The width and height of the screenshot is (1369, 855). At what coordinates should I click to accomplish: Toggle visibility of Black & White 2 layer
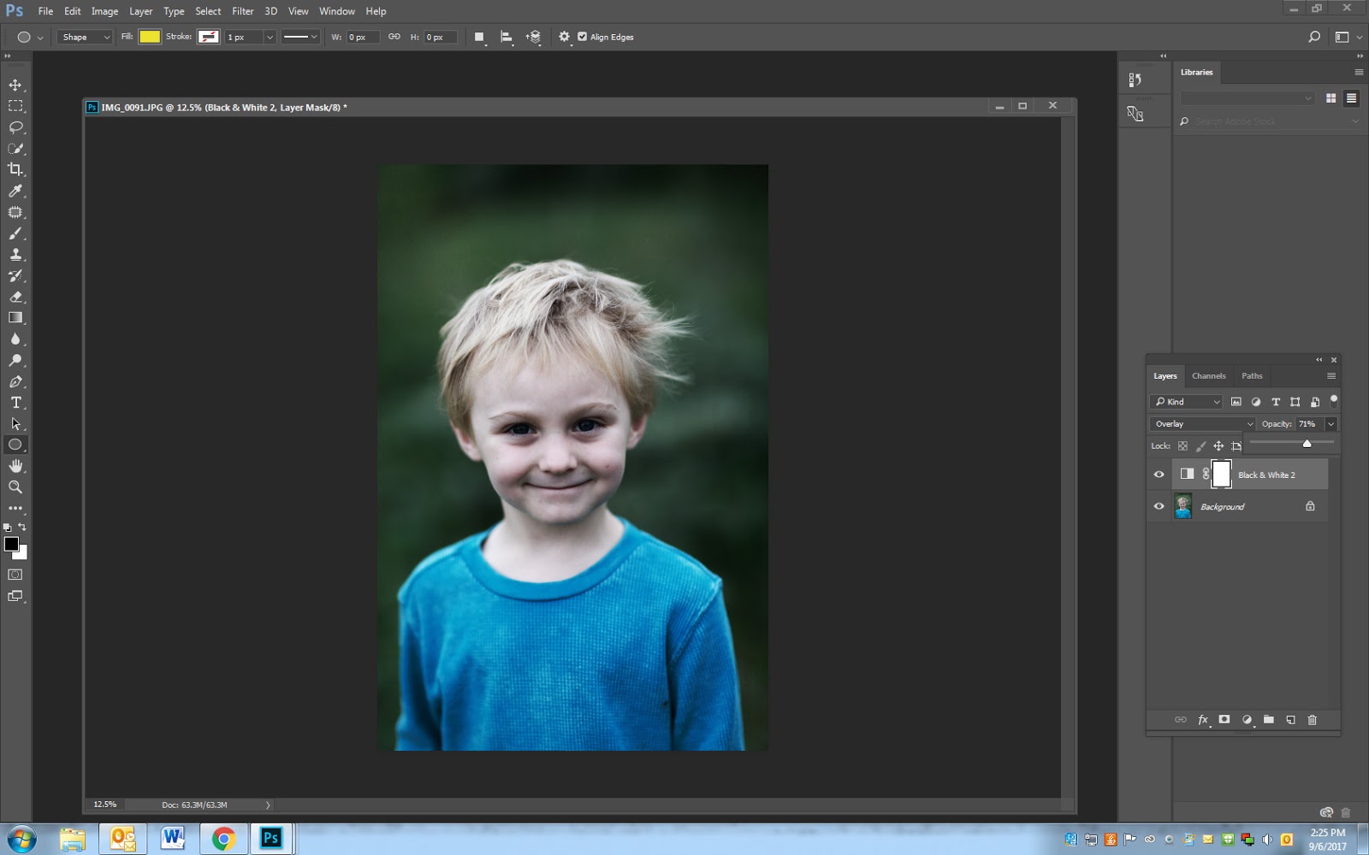[1159, 474]
